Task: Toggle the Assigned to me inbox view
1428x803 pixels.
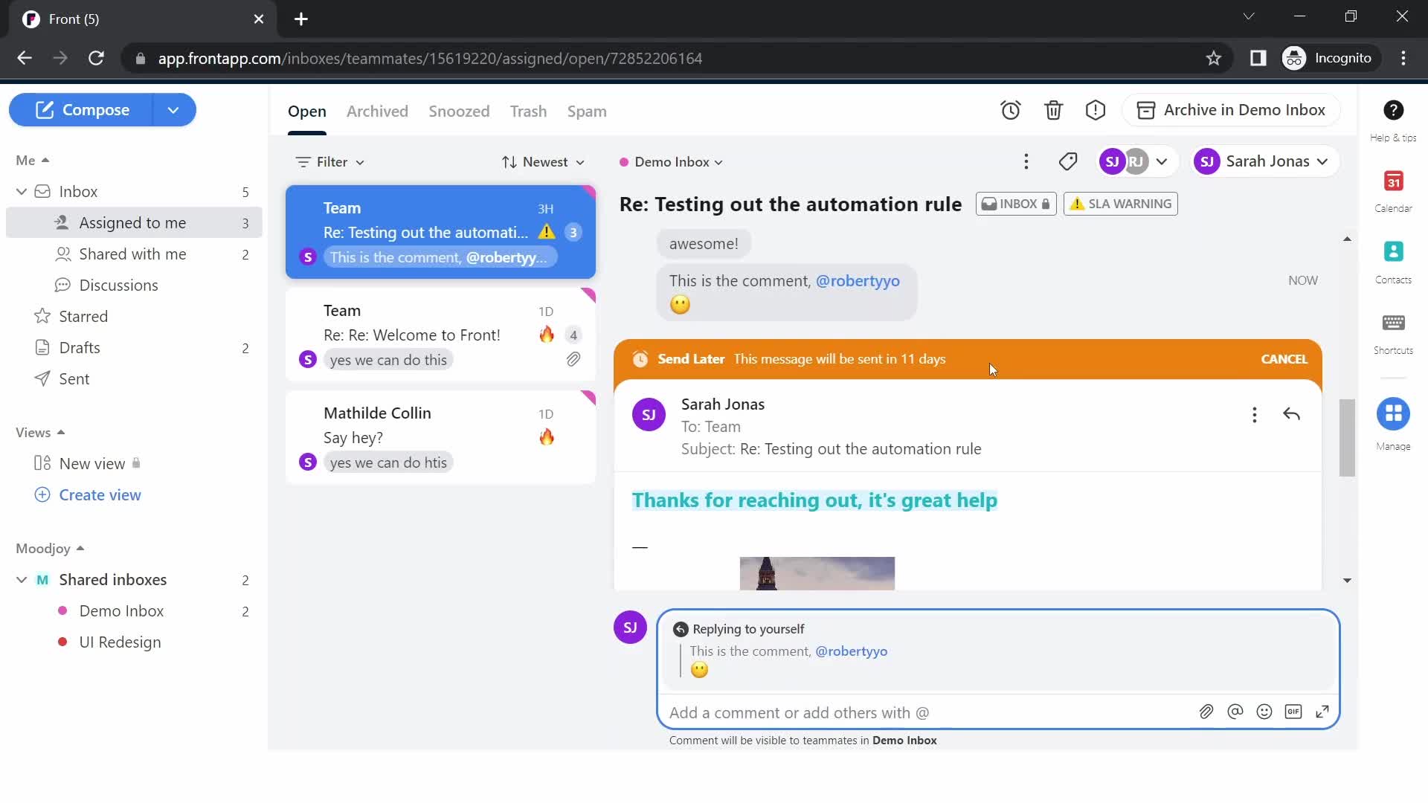Action: (x=132, y=222)
